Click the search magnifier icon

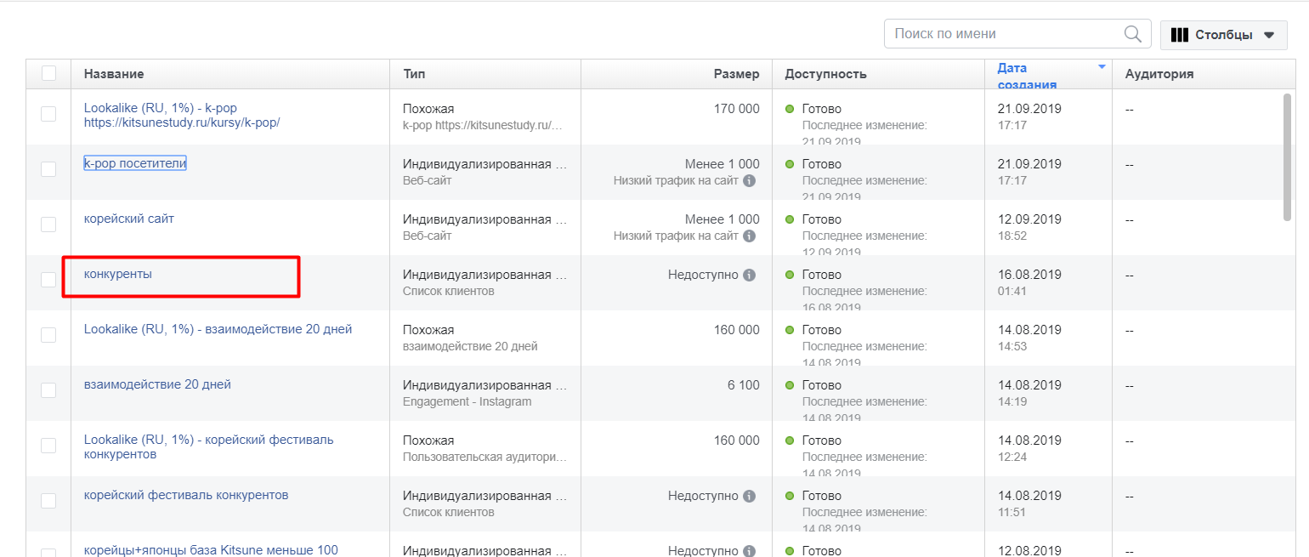pyautogui.click(x=1132, y=34)
